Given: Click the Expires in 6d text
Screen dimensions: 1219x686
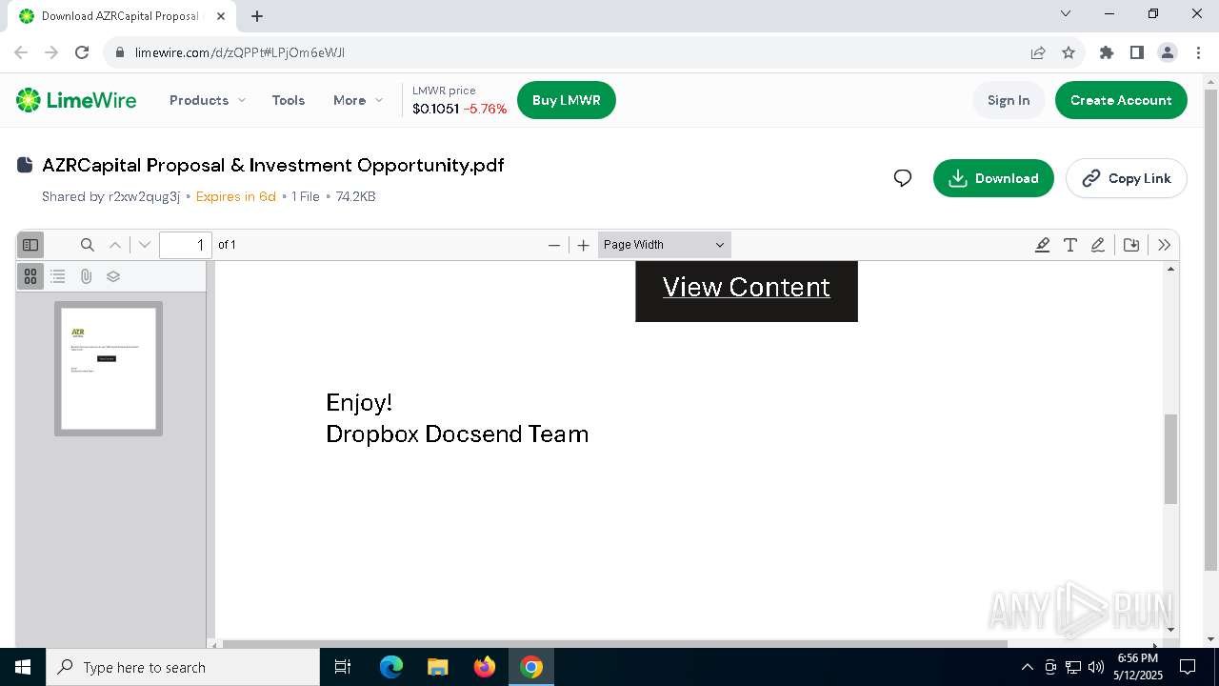Looking at the screenshot, I should click(x=236, y=196).
